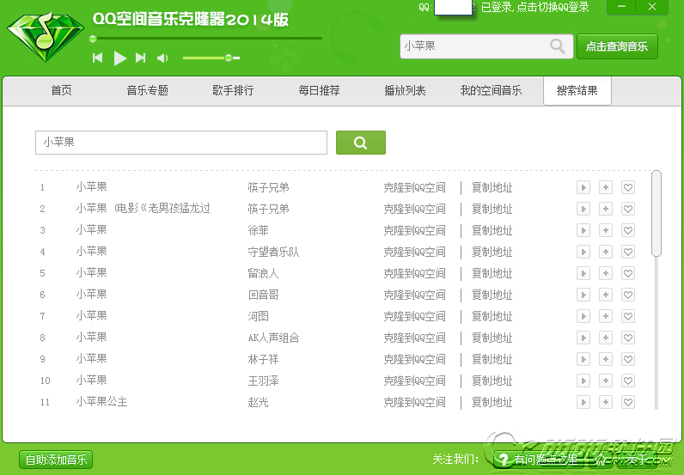Clone song 1 to QQ空间
684x475 pixels.
414,187
